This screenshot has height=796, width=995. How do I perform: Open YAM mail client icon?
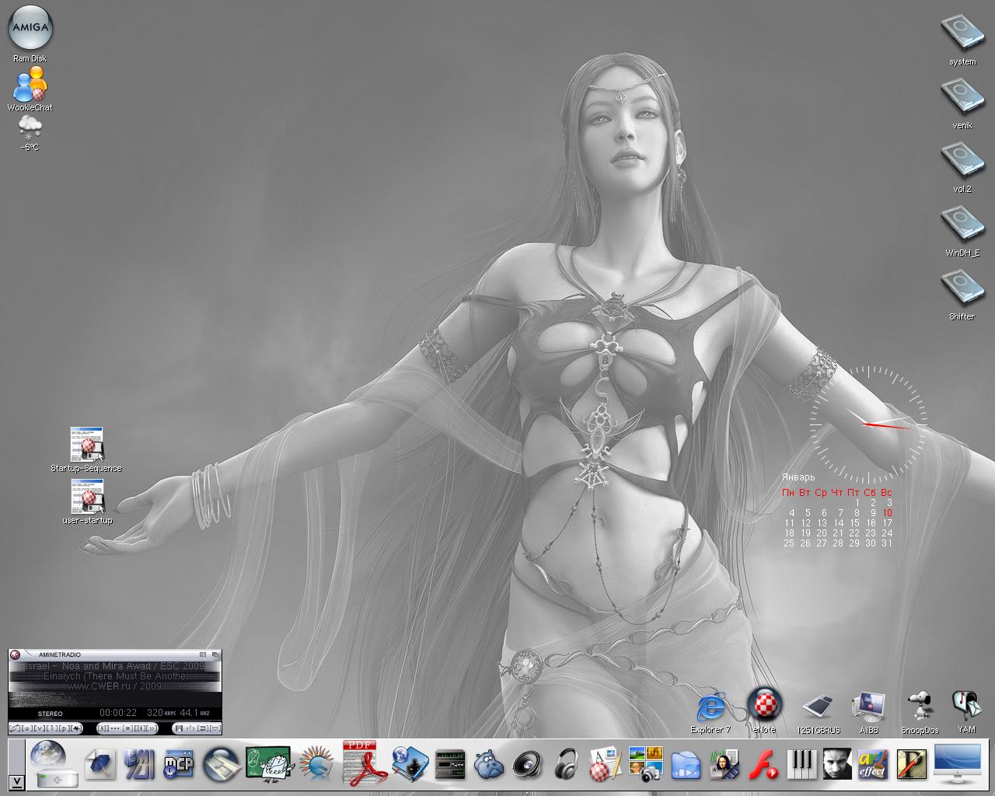tap(966, 705)
